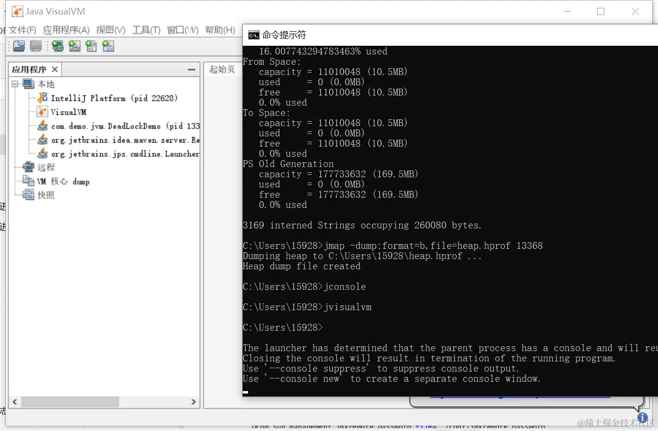Click the blue info icon at bottom right

[642, 417]
